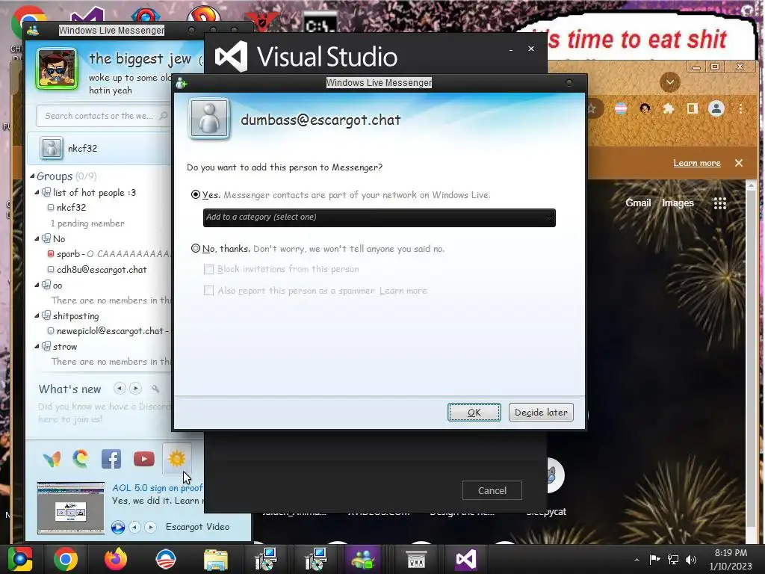Open the Add to a category dropdown

(x=379, y=217)
